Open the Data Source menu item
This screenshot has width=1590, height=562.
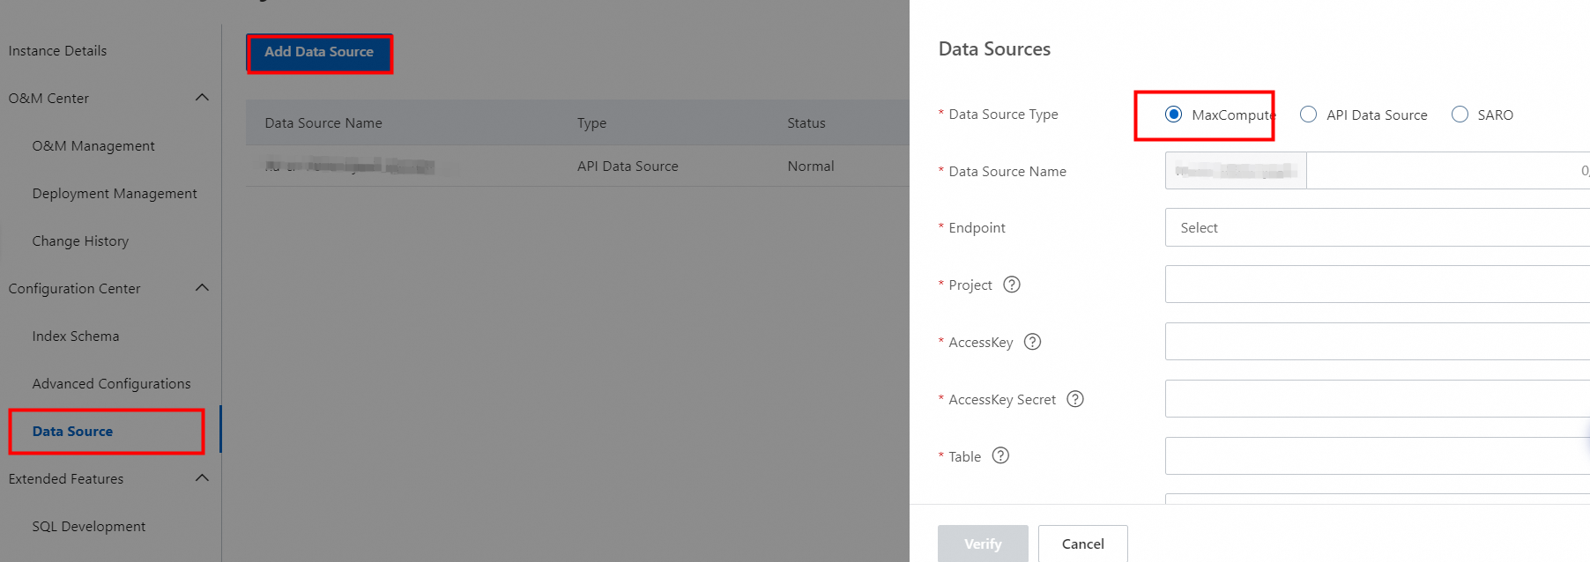72,432
